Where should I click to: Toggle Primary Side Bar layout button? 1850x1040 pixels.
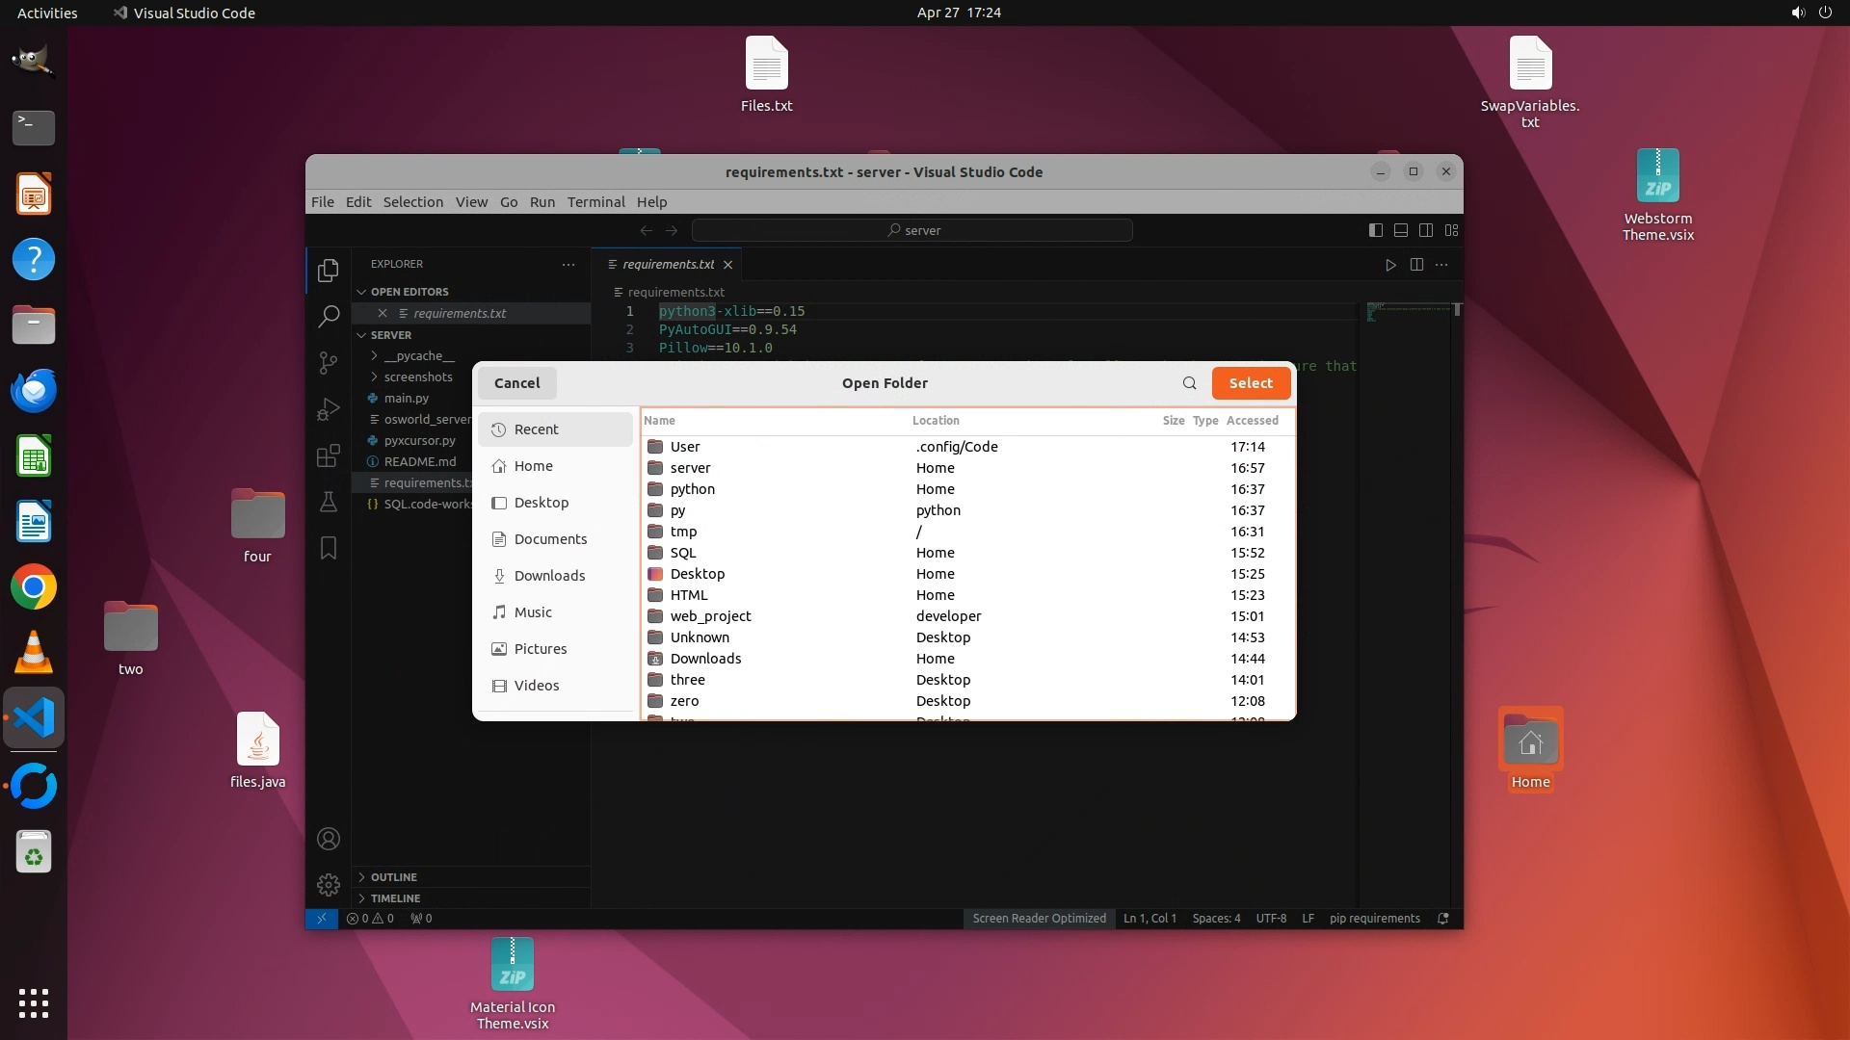coord(1376,230)
